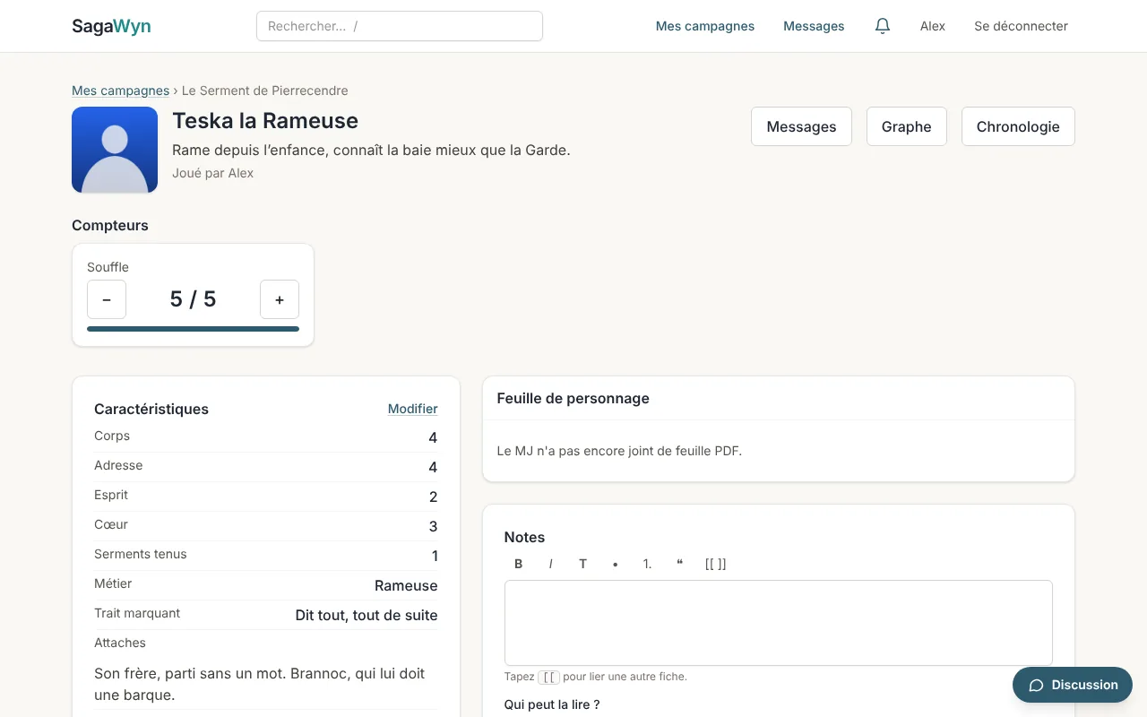The height and width of the screenshot is (717, 1147).
Task: Focus the Rechercher search field
Action: pos(400,26)
